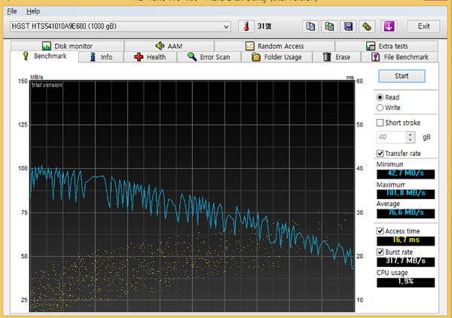
Task: Switch to the AAM tab
Action: click(169, 46)
